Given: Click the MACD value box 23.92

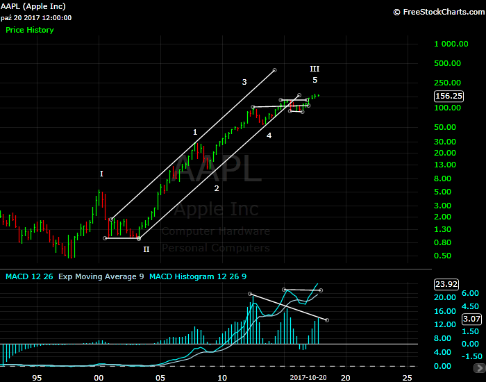Looking at the screenshot, I should [446, 284].
